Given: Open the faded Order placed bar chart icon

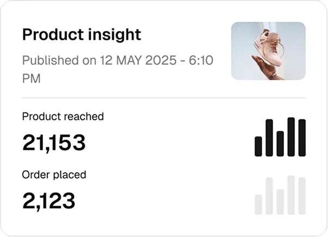Looking at the screenshot, I should 280,195.
